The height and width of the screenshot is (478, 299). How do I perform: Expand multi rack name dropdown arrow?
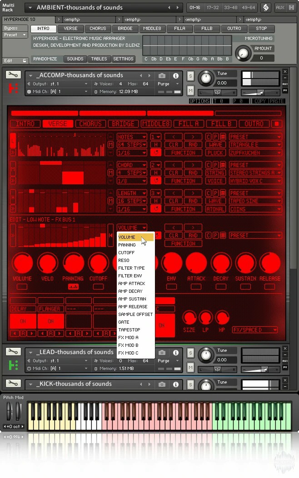click(30, 8)
